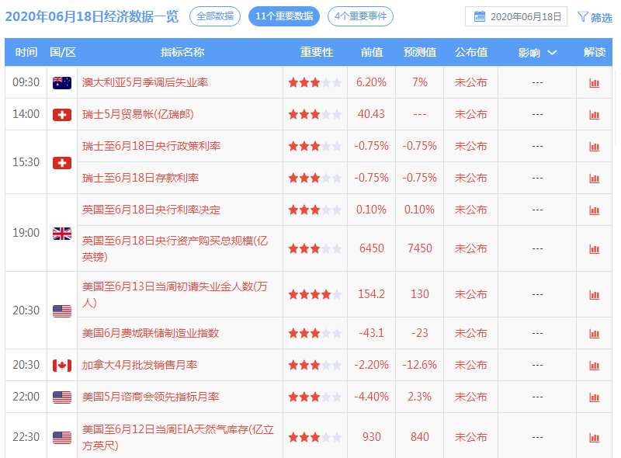Open chart icon for Australia unemployment rate row
Image resolution: width=621 pixels, height=458 pixels.
595,82
